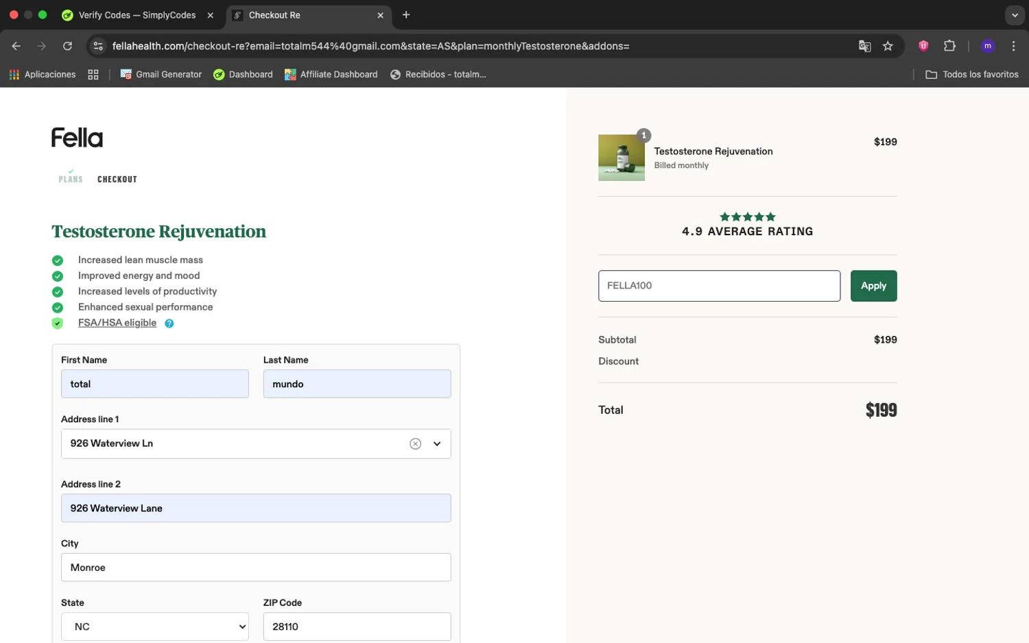Click the Testosterone Rejuvenation product thumbnail

tap(622, 158)
